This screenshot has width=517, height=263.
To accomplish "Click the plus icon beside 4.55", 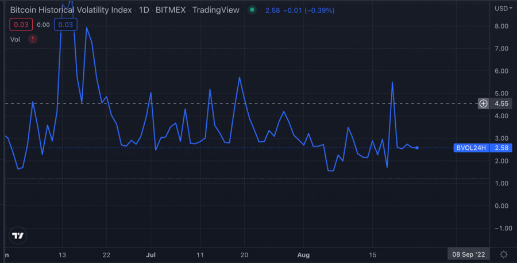I will click(484, 104).
